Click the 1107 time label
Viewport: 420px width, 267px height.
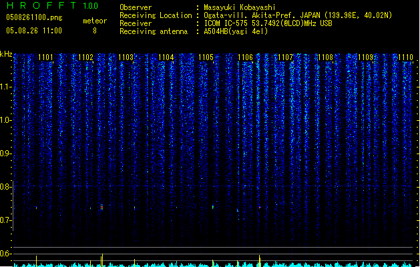tap(286, 57)
